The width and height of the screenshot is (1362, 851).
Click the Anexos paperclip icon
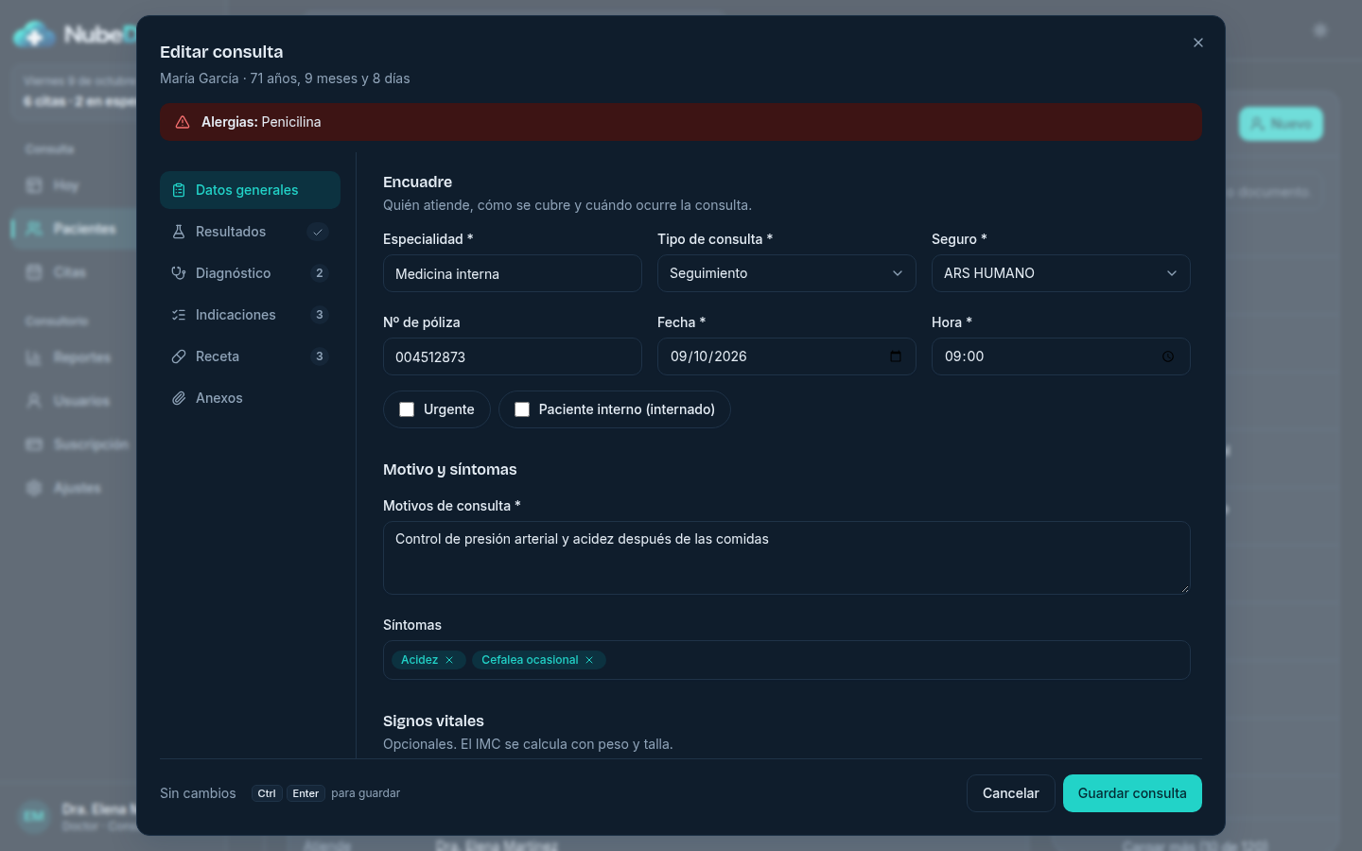point(179,398)
